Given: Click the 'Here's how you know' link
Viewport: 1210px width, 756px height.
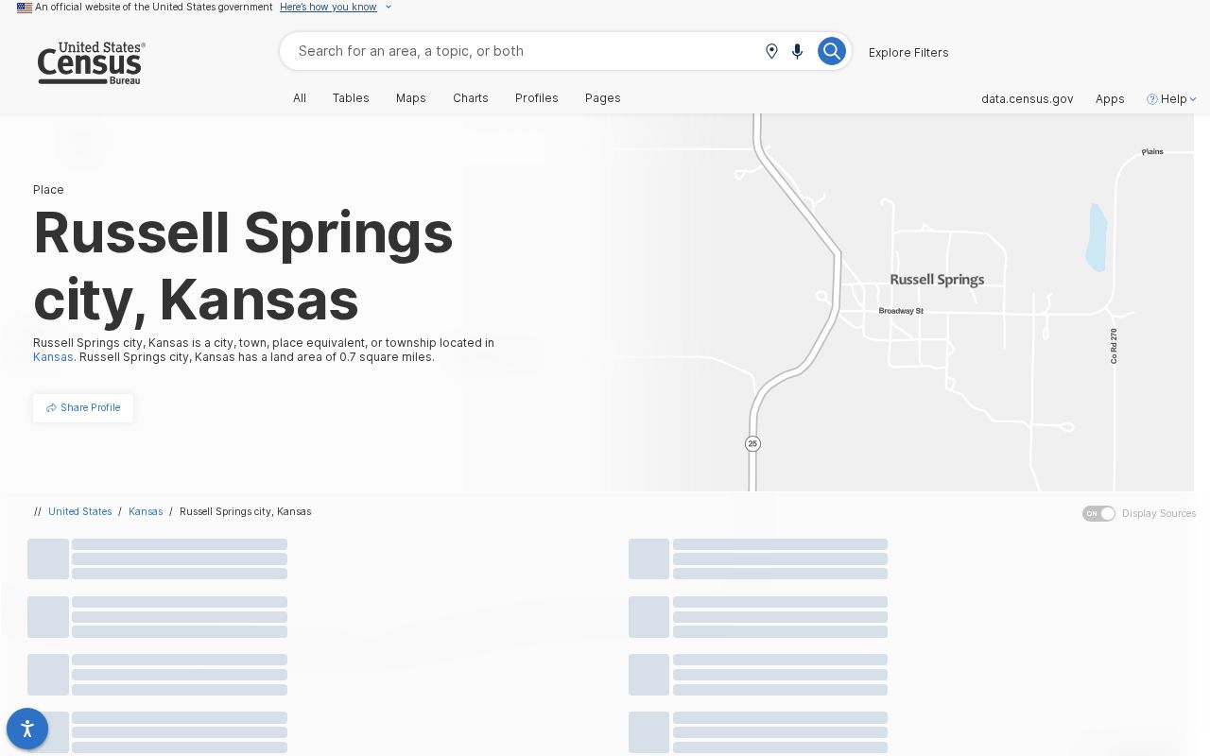Looking at the screenshot, I should (328, 8).
